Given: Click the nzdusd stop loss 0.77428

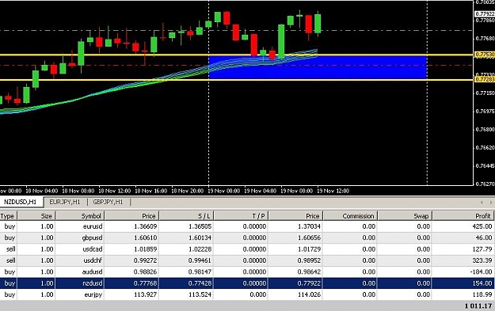Looking at the screenshot, I should click(200, 283).
